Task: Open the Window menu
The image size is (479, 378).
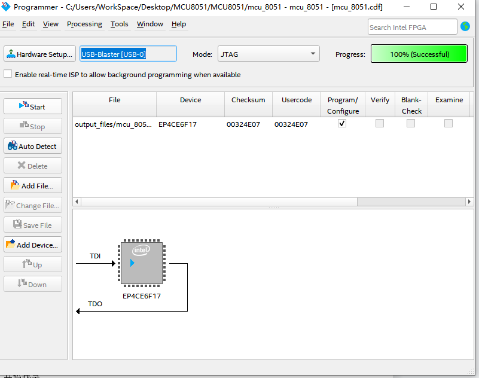Action: pos(150,24)
